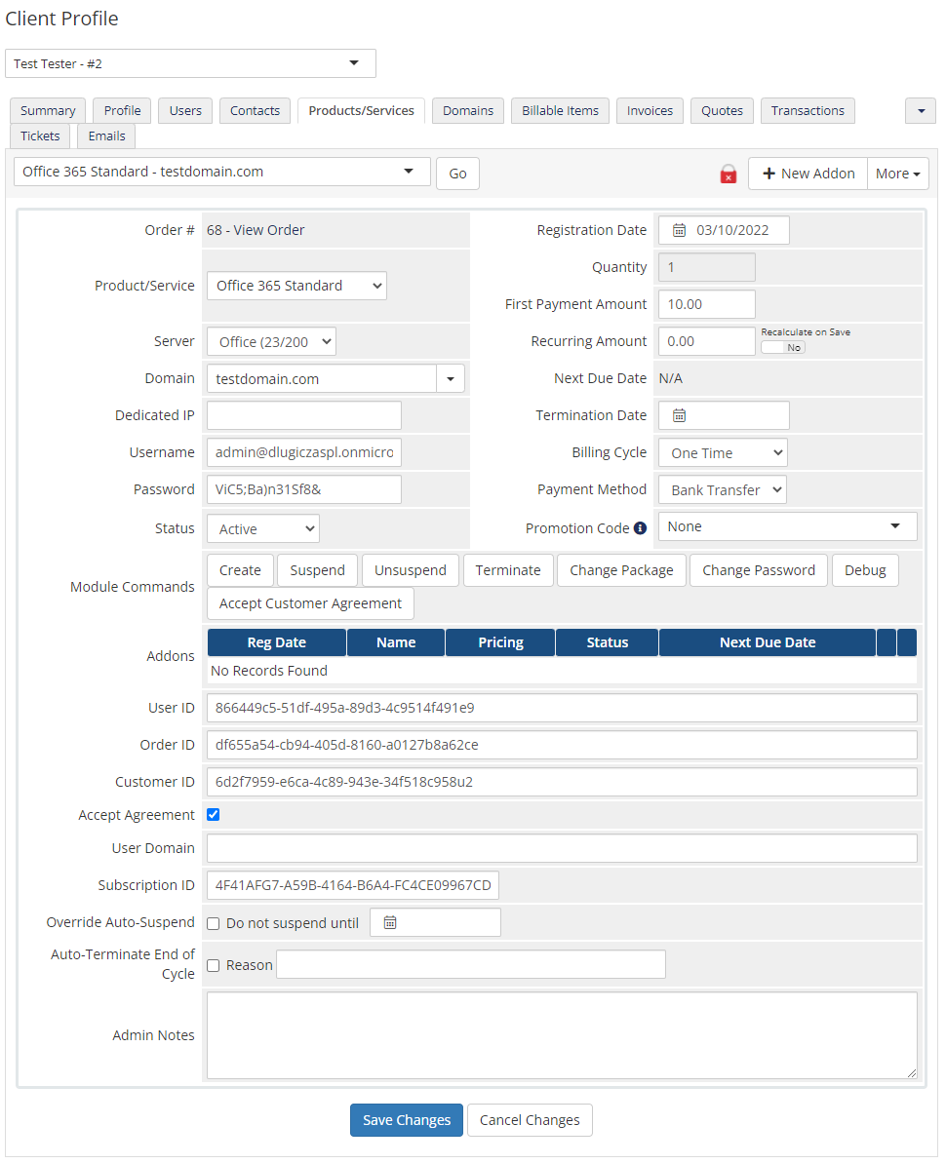Image resolution: width=946 pixels, height=1164 pixels.
Task: Run the Create module command
Action: (x=240, y=570)
